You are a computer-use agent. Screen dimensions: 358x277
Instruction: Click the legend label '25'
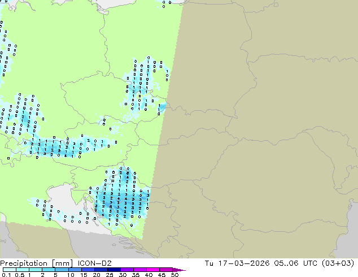[x=110, y=275]
